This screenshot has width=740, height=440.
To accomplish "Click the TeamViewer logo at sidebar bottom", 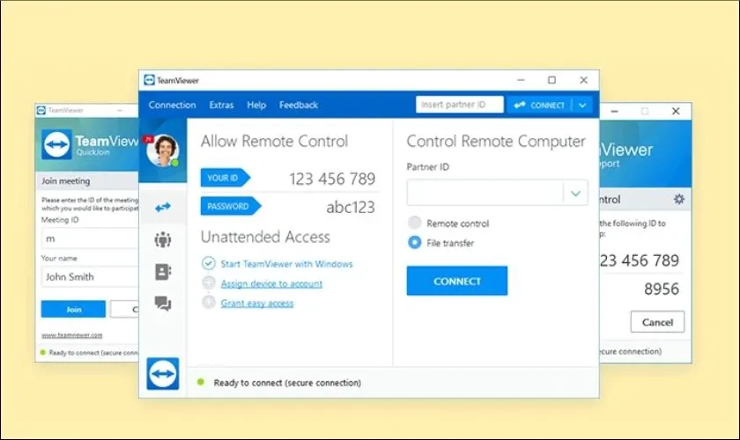I will click(163, 373).
